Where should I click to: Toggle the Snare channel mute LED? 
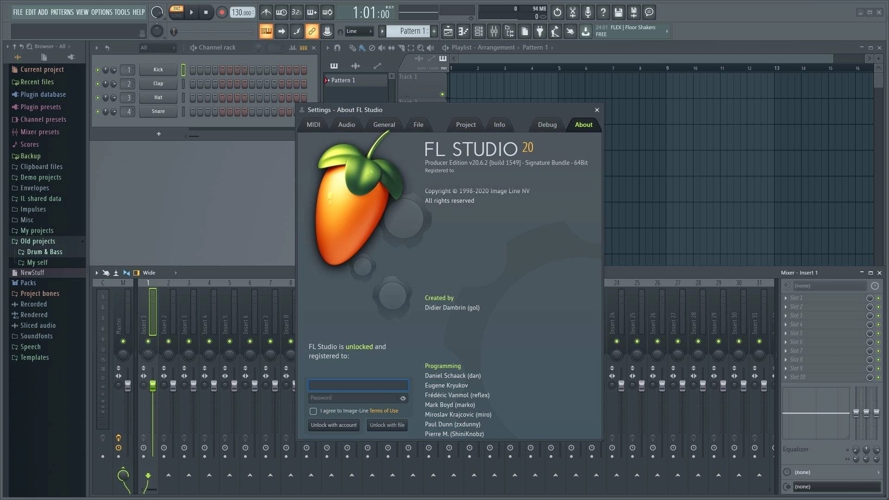97,112
